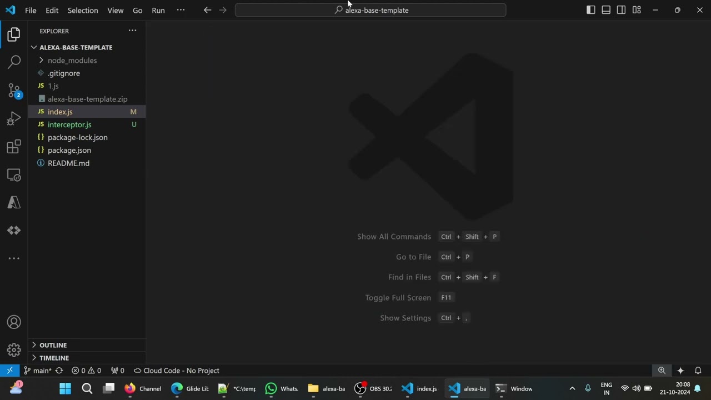711x400 pixels.
Task: Toggle the primary side bar
Action: click(591, 10)
